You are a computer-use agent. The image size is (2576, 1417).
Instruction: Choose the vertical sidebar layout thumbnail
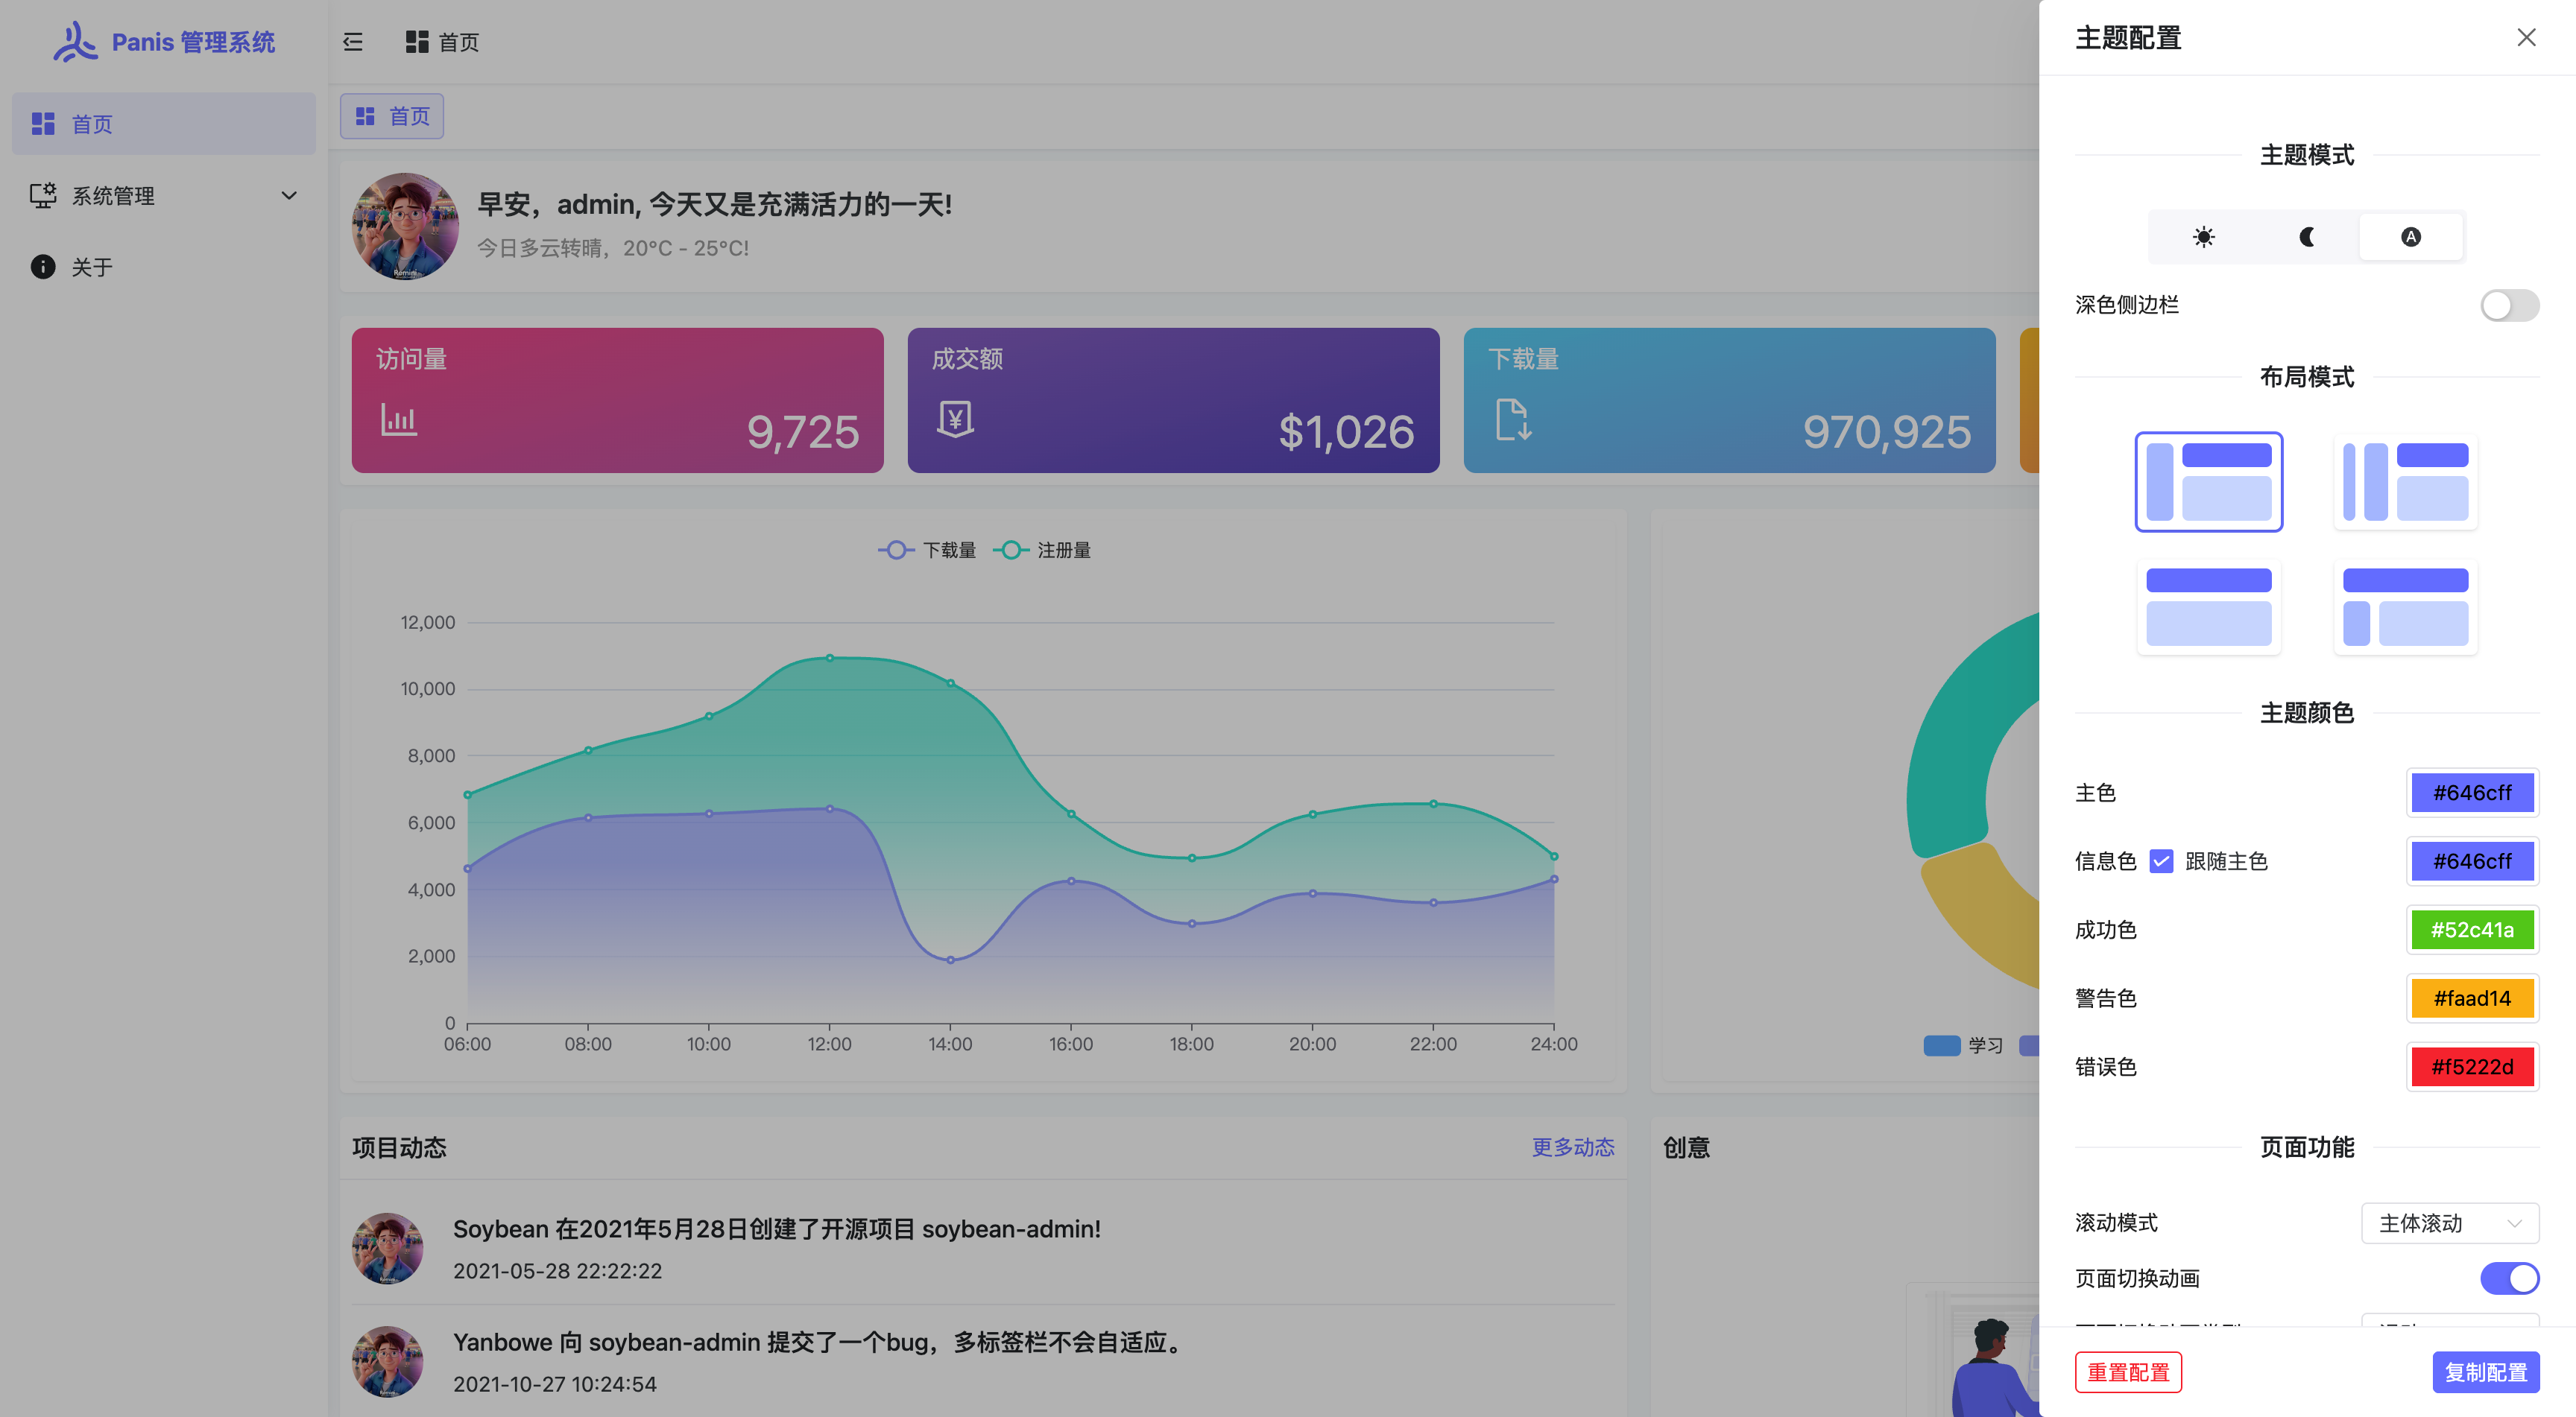2208,482
